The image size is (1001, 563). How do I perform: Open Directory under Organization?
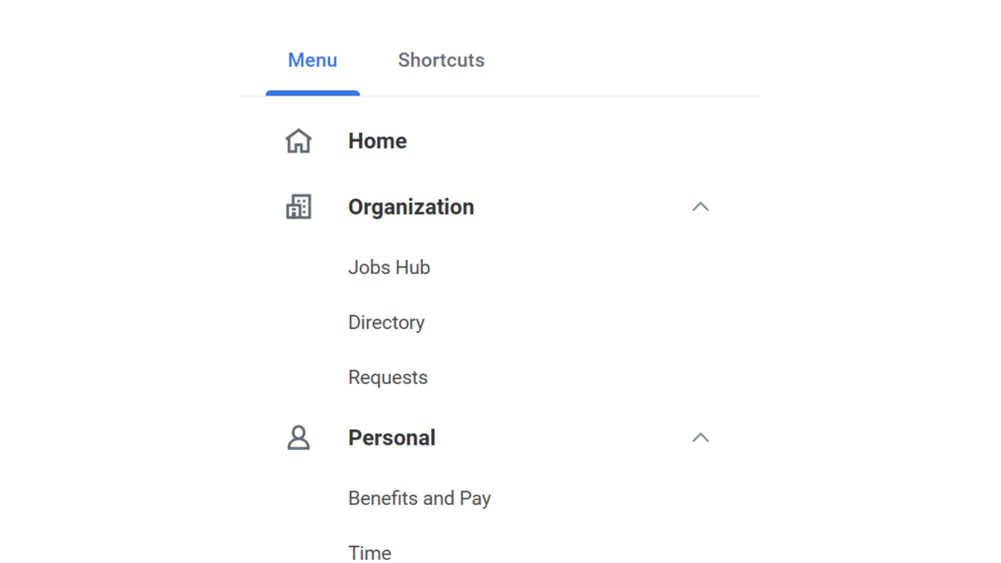pos(386,322)
